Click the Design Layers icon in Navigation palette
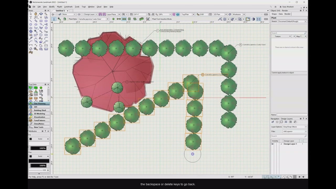Image resolution: width=336 pixels, height=189 pixels. click(277, 122)
